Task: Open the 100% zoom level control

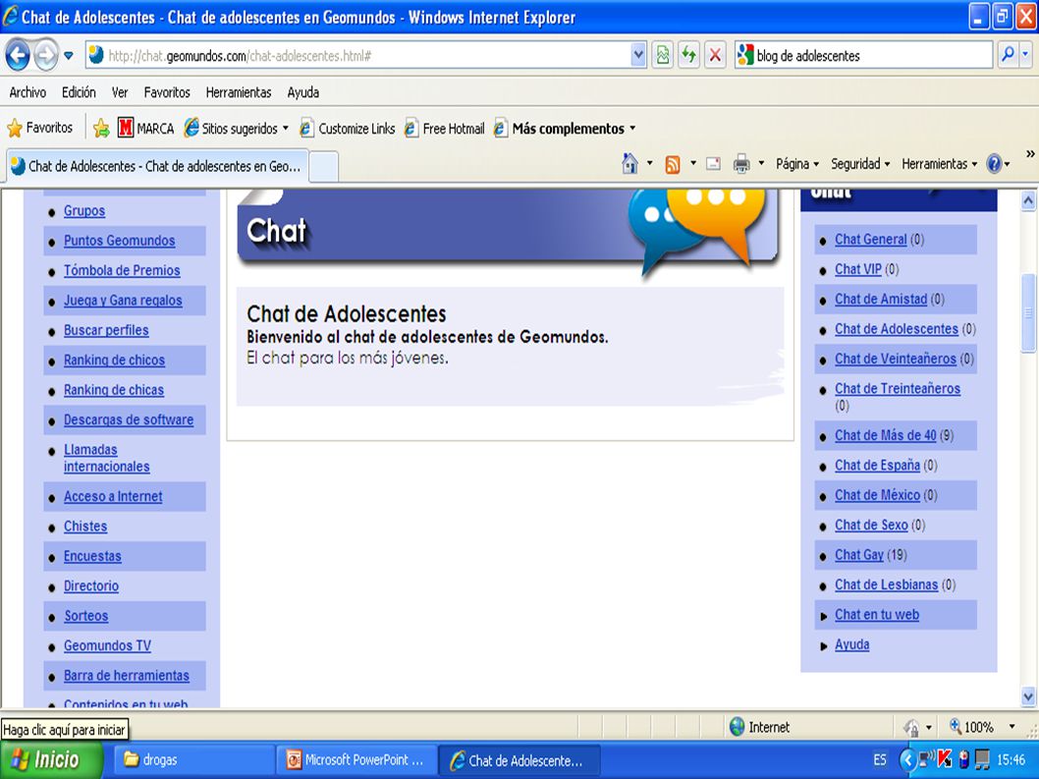Action: [983, 727]
